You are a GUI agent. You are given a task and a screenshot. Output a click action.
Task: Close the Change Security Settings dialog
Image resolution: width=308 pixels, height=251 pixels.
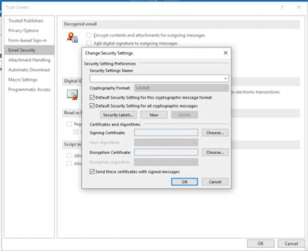click(x=225, y=53)
